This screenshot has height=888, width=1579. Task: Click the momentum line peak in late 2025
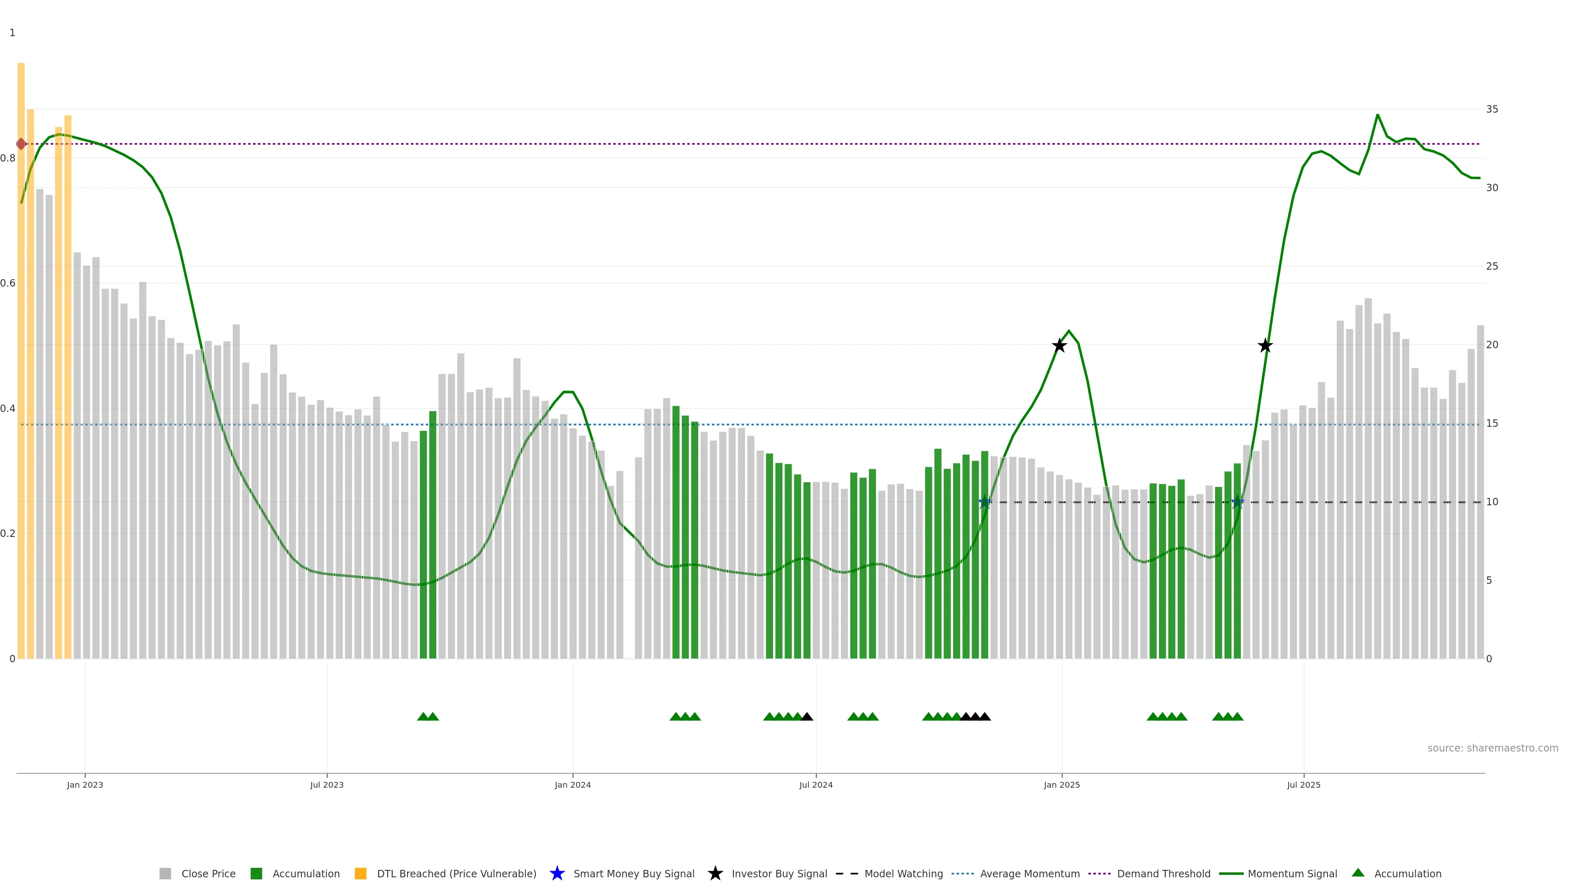click(x=1378, y=115)
